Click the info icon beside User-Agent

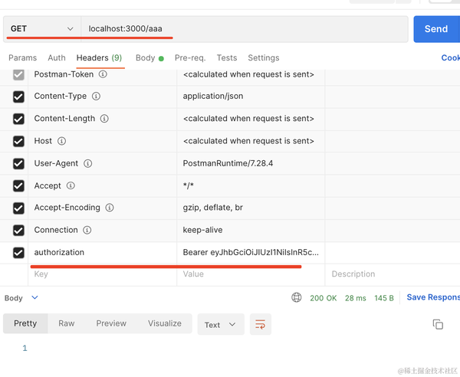point(88,163)
